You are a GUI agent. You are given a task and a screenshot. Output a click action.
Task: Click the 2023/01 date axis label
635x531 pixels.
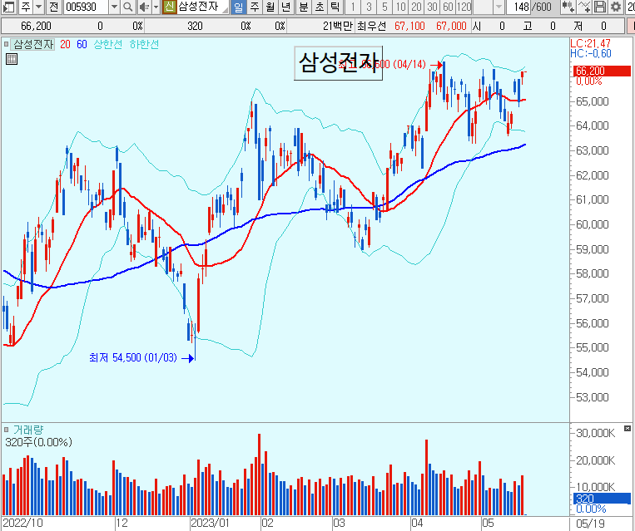210,523
